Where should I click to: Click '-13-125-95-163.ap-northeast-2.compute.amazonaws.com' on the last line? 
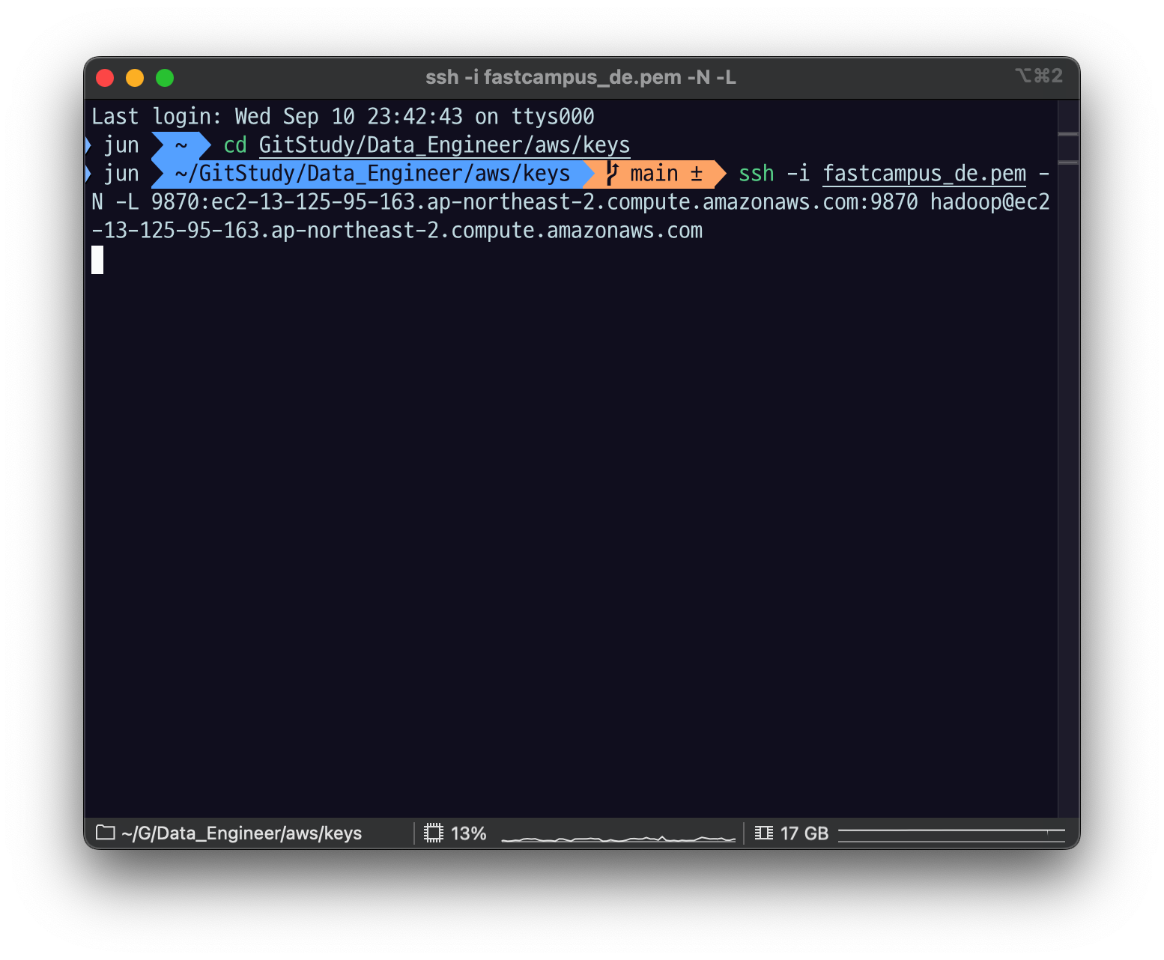pos(397,231)
